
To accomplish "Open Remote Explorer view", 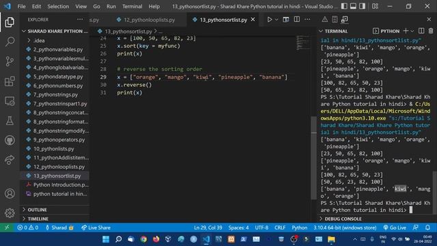I will coord(10,101).
